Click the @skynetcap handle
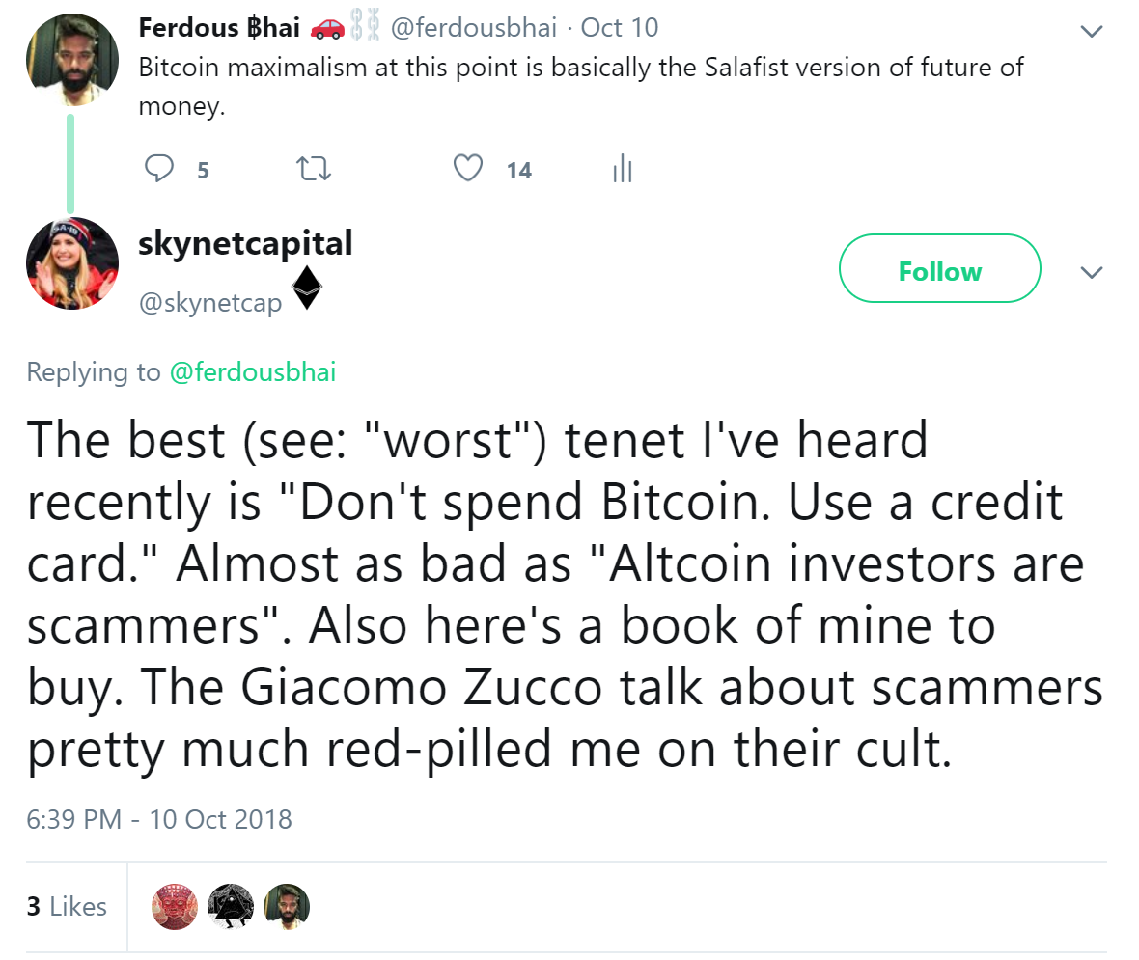 210,303
